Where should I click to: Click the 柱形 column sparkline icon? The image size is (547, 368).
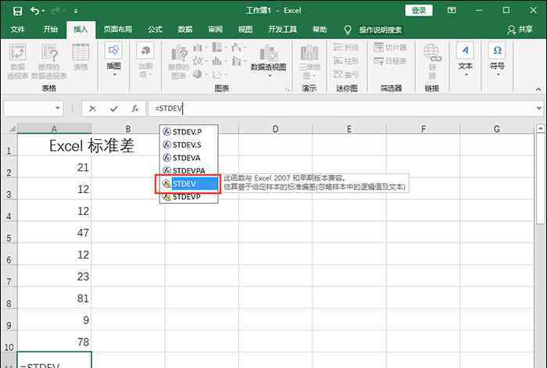[346, 61]
